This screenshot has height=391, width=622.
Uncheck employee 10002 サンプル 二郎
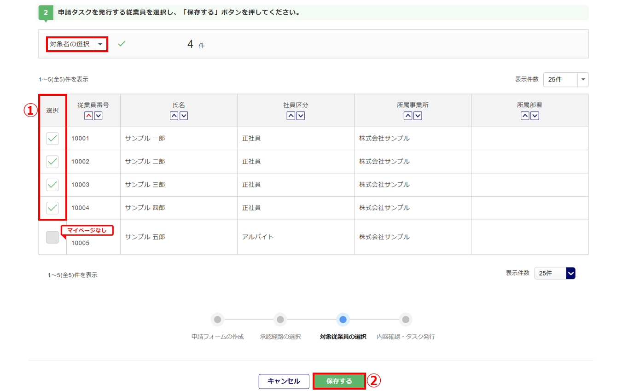pyautogui.click(x=52, y=162)
